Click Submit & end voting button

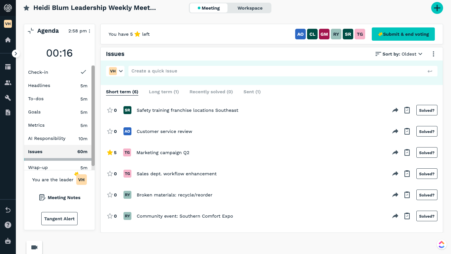pyautogui.click(x=403, y=34)
